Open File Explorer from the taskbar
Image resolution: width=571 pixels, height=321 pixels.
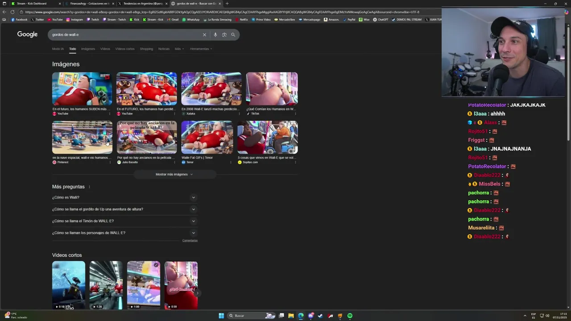click(x=291, y=316)
